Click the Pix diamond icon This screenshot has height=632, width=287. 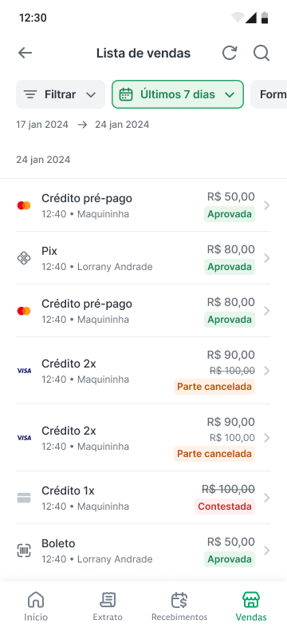24,258
